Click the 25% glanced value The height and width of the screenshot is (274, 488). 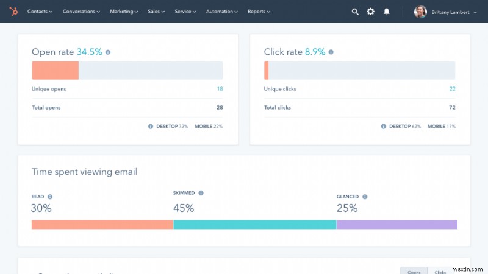point(347,208)
